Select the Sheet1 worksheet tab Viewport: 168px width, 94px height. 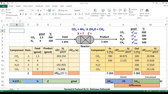pyautogui.click(x=12, y=89)
